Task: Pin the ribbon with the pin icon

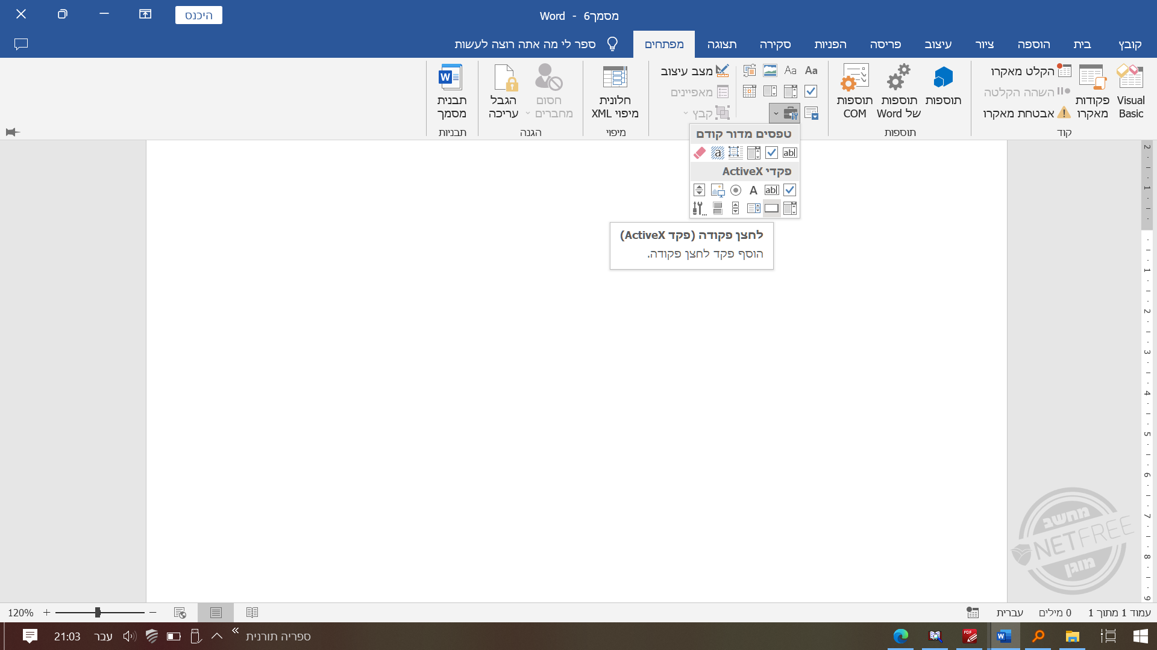Action: (x=13, y=132)
